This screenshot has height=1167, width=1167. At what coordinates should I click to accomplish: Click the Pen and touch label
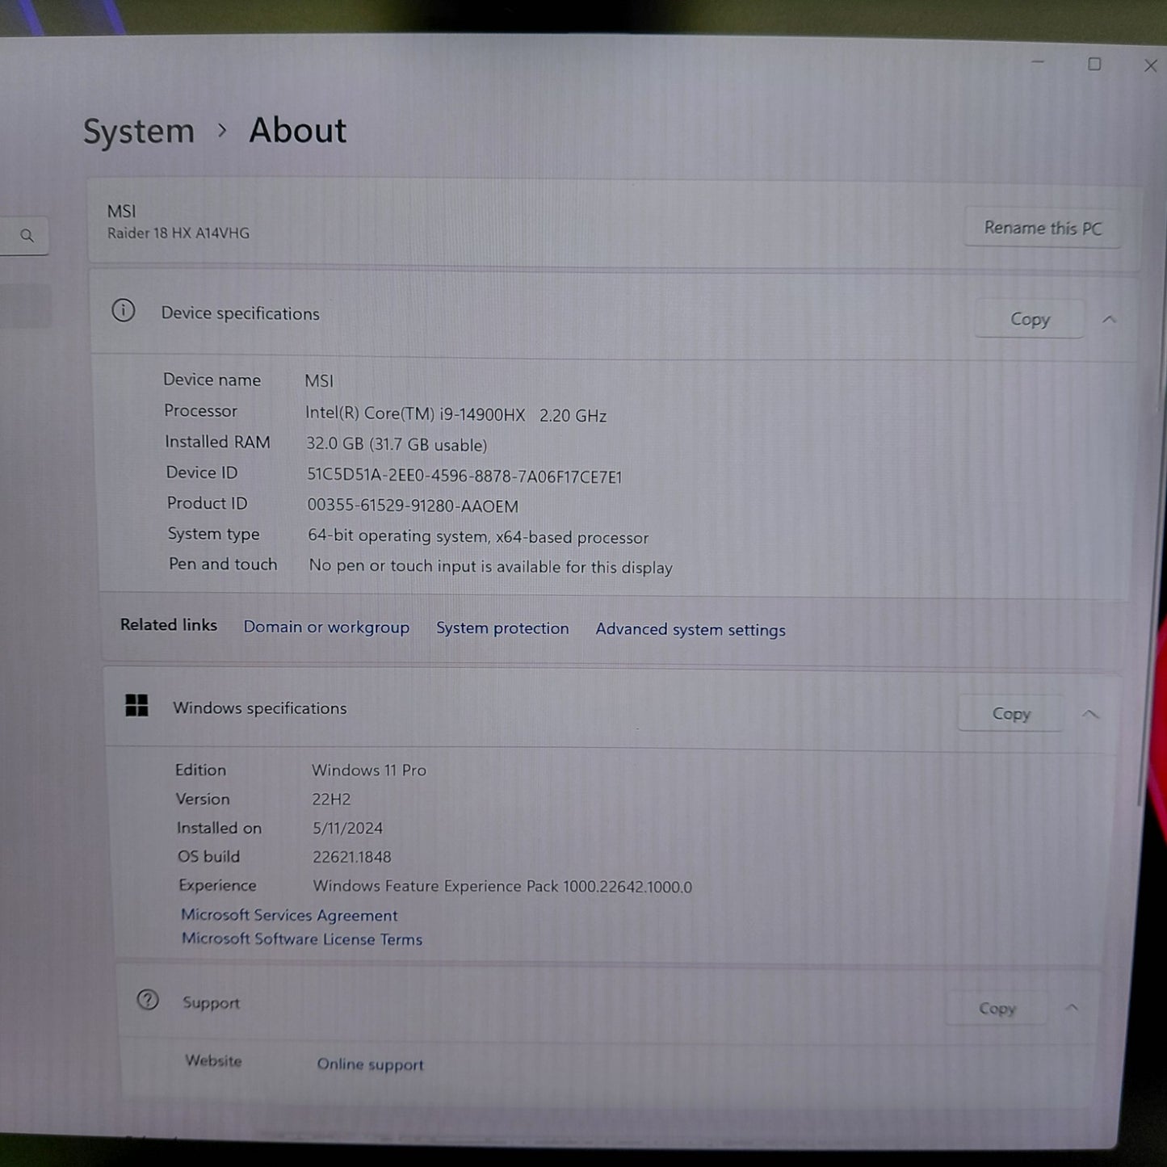click(223, 565)
